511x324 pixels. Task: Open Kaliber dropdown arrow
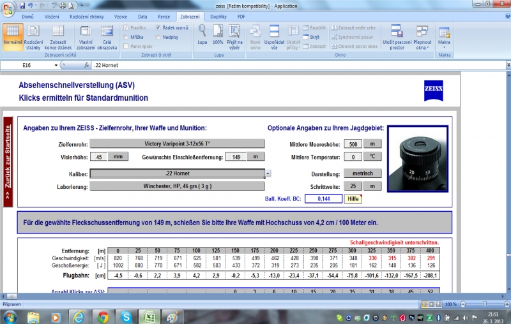pos(268,173)
